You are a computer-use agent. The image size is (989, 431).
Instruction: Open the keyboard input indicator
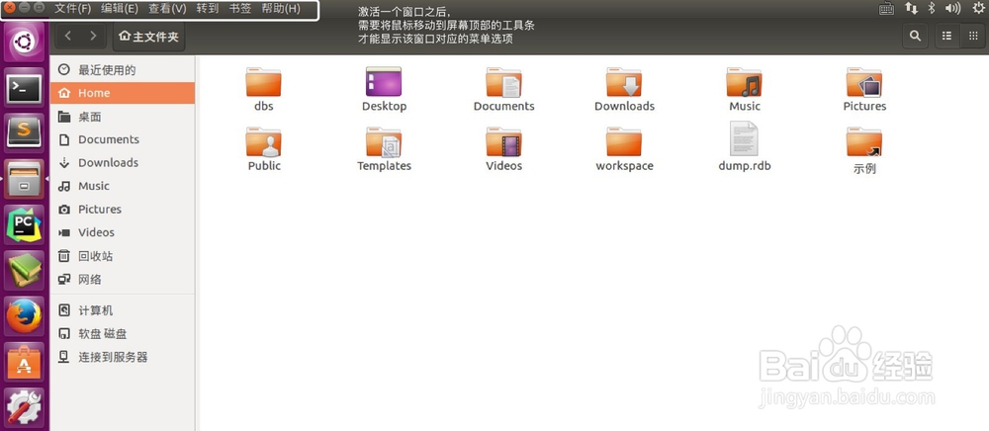click(886, 9)
